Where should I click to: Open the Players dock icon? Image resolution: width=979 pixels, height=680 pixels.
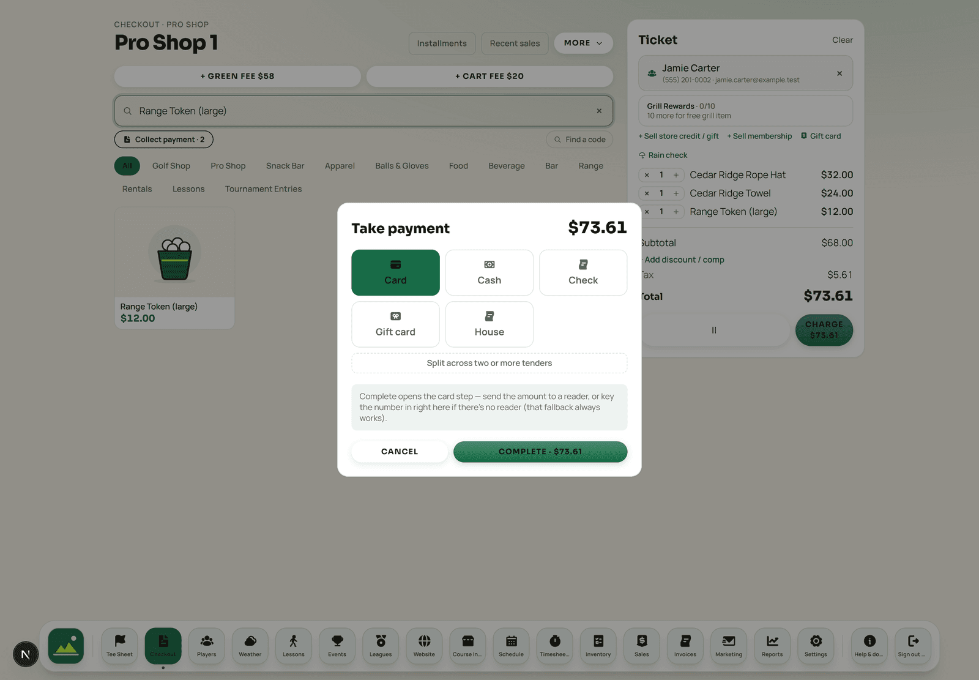(x=207, y=646)
